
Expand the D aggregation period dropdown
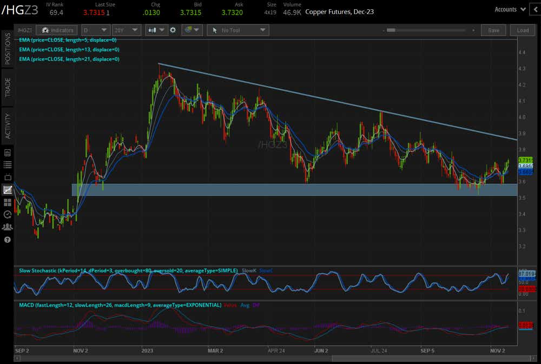96,30
